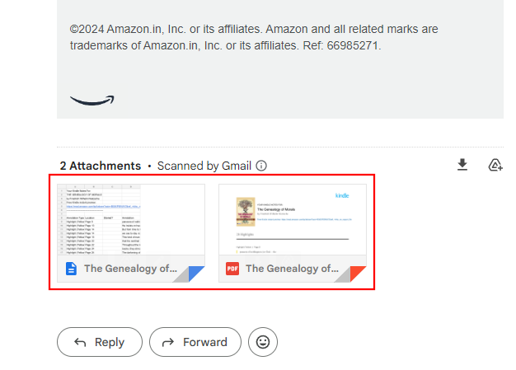Open the Scanned by Gmail info icon

click(261, 166)
